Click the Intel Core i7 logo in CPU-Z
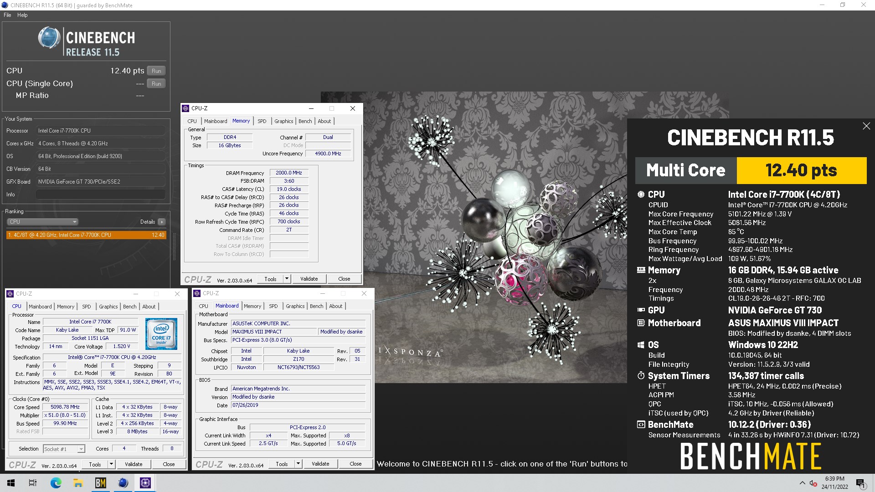Screen dimensions: 875x492 (x=161, y=334)
